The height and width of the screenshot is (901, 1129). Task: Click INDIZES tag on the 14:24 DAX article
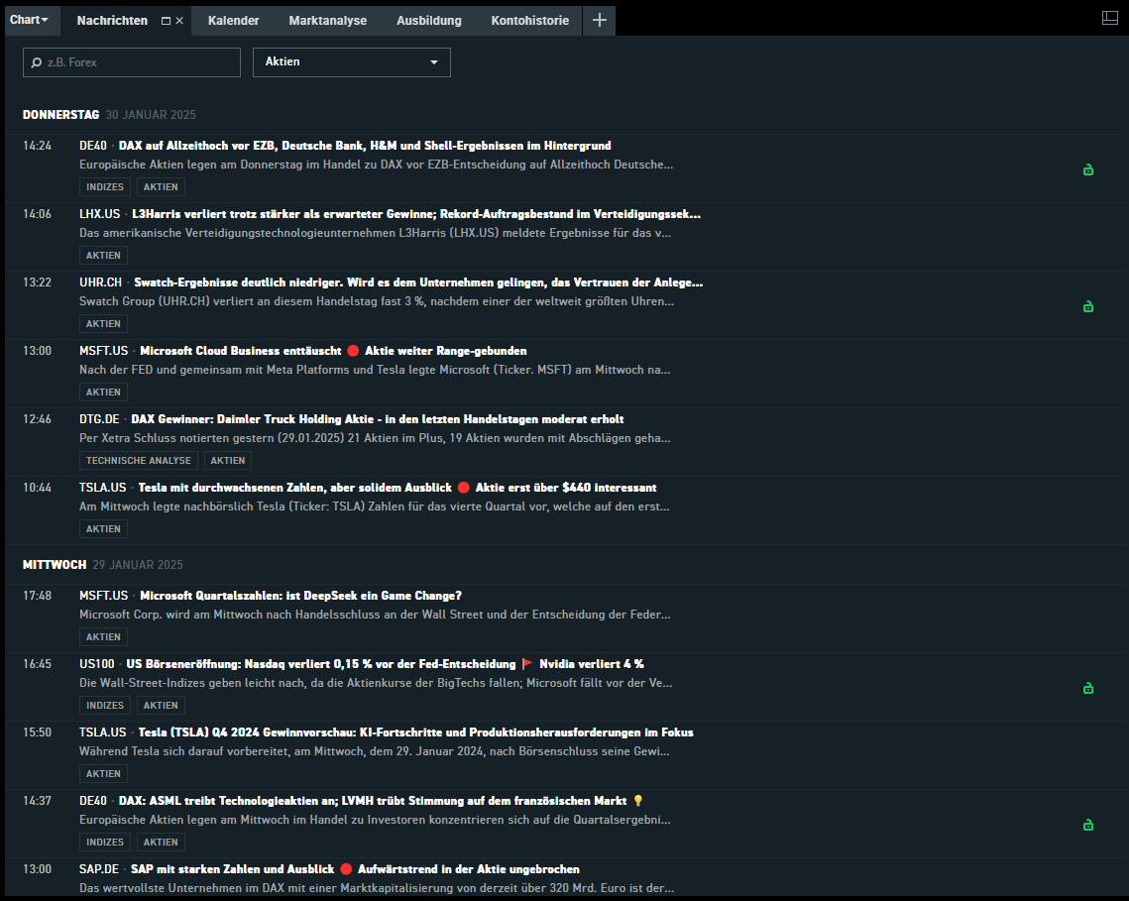pyautogui.click(x=105, y=187)
